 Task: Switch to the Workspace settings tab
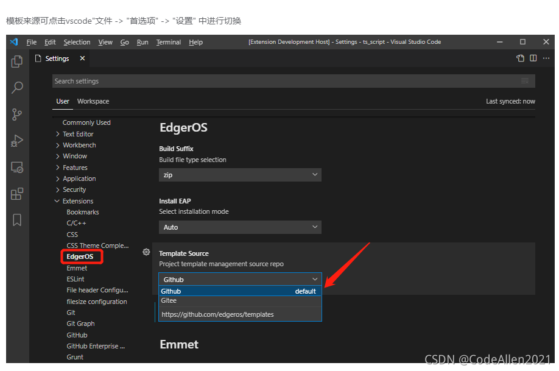pos(93,101)
